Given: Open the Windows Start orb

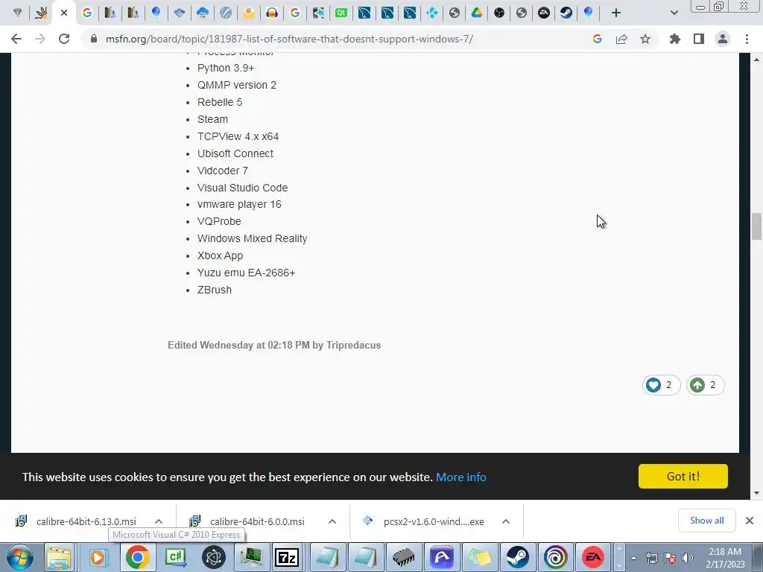Looking at the screenshot, I should (20, 557).
